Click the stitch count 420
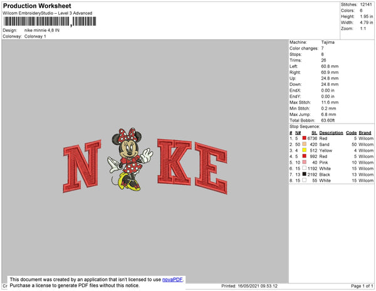 coord(313,144)
